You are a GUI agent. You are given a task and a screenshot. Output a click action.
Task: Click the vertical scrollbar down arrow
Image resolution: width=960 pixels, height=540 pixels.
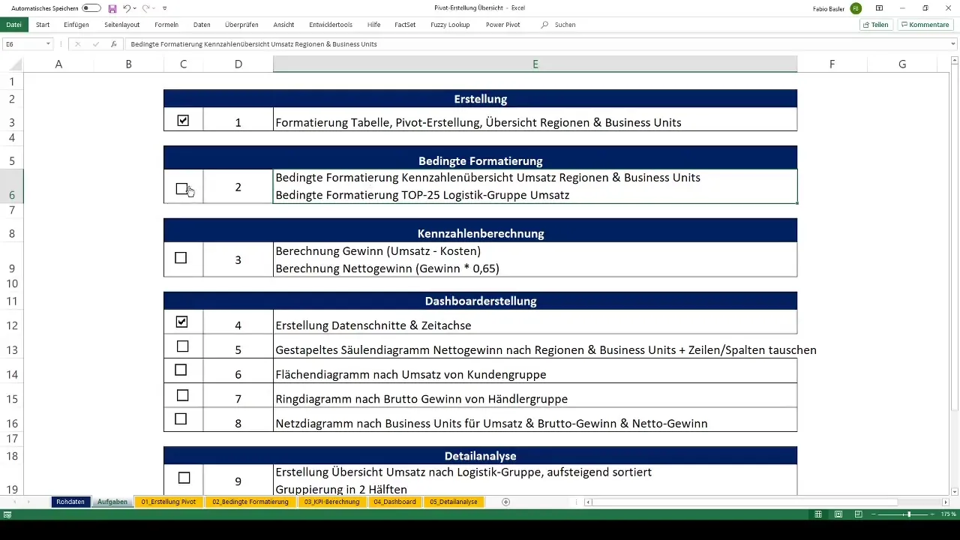click(954, 491)
